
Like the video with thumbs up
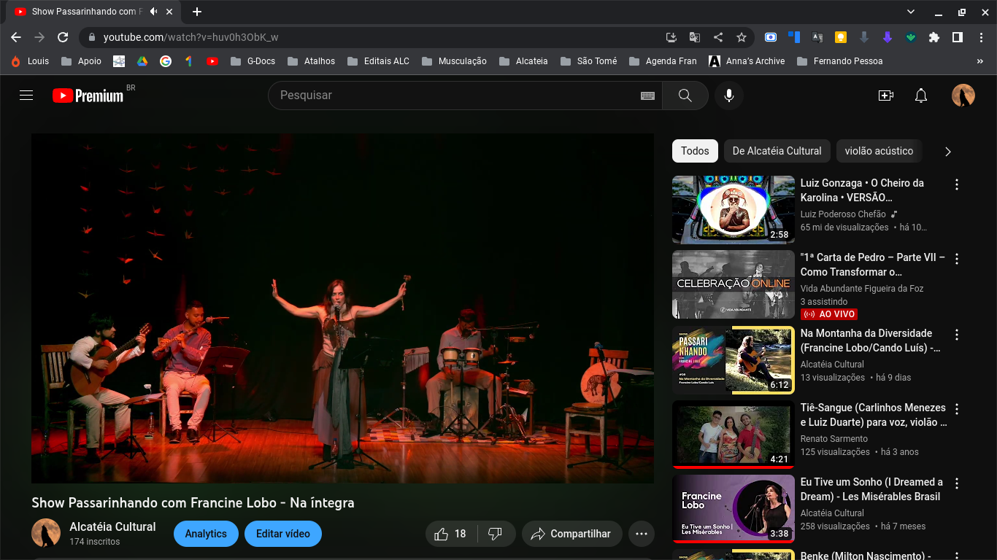click(x=450, y=534)
